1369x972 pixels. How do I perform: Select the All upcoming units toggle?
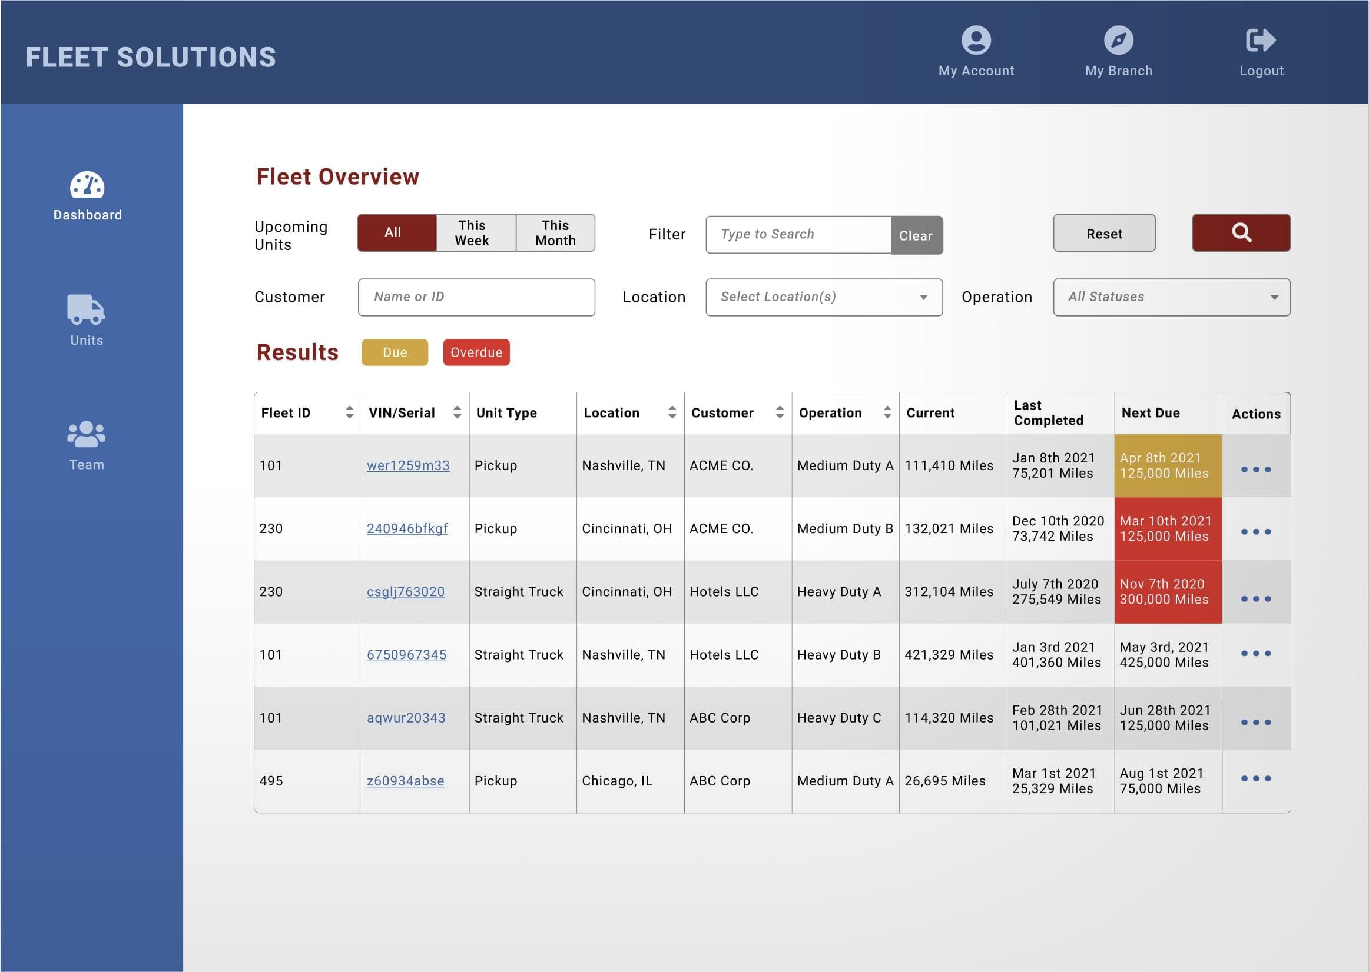click(x=396, y=233)
